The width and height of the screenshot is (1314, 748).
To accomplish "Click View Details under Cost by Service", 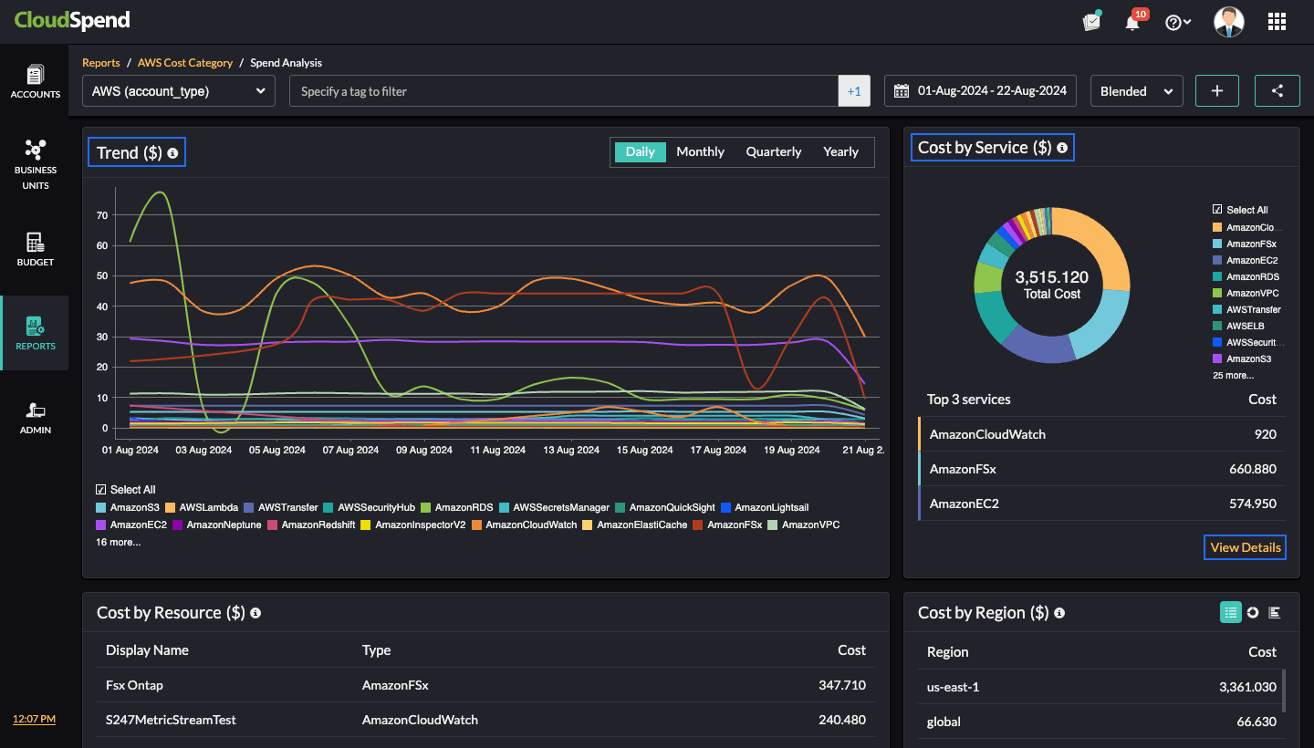I will [1245, 547].
